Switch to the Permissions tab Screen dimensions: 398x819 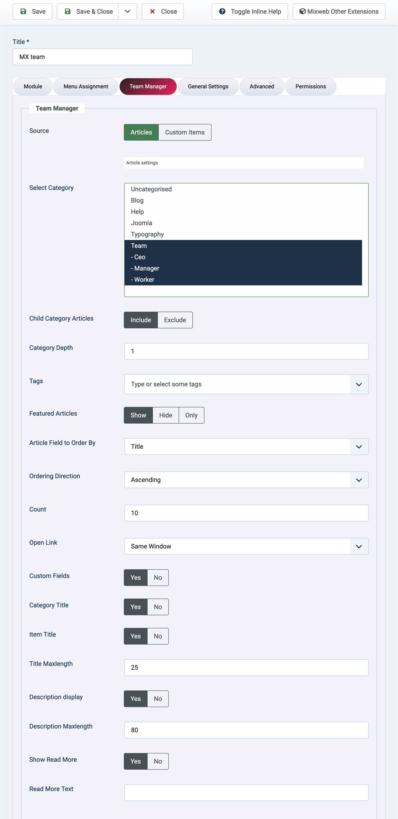[310, 86]
